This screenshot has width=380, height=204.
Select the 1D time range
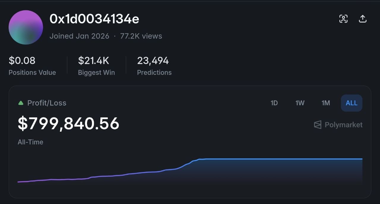(x=274, y=103)
